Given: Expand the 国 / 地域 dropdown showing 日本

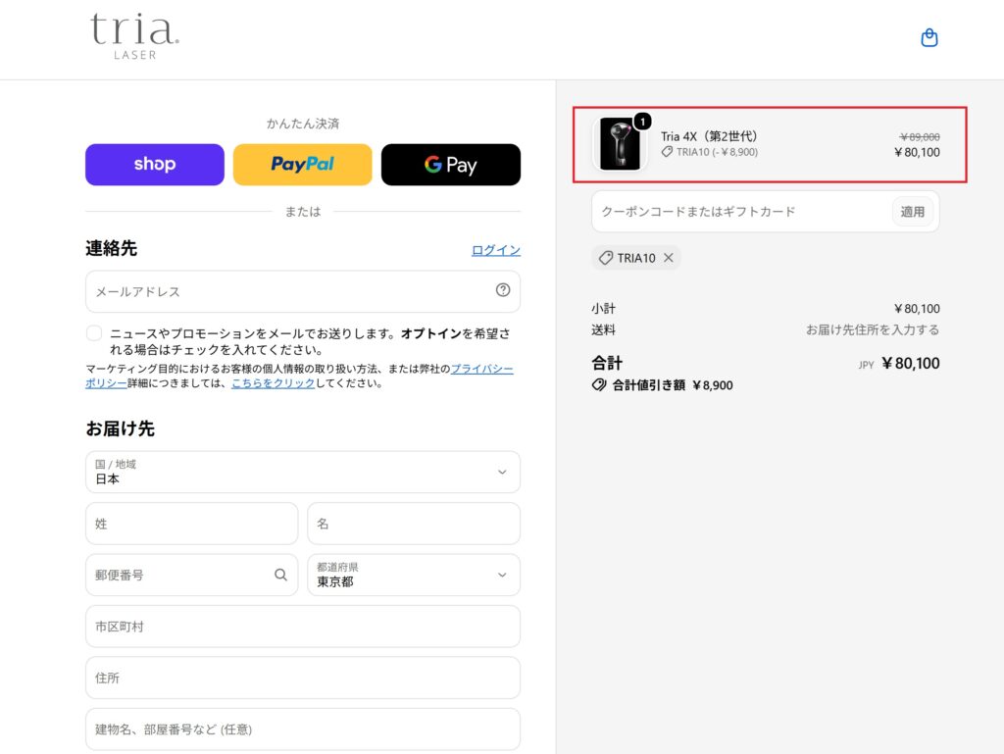Looking at the screenshot, I should point(303,472).
